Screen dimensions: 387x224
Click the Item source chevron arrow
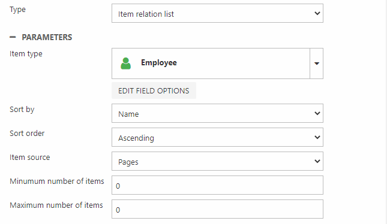coord(317,161)
